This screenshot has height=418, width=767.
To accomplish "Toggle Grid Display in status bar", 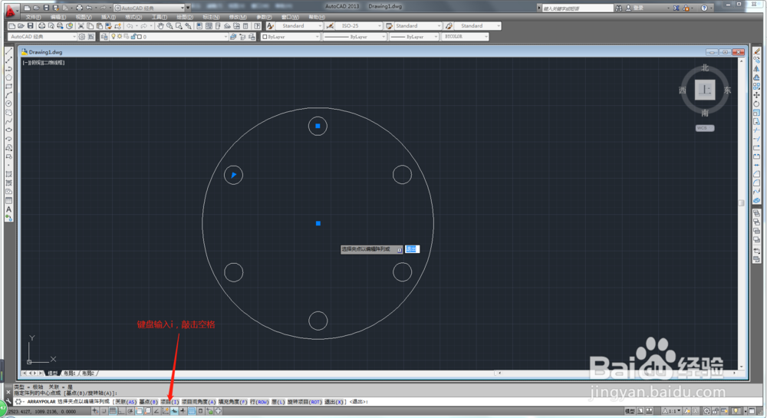I will pos(113,411).
